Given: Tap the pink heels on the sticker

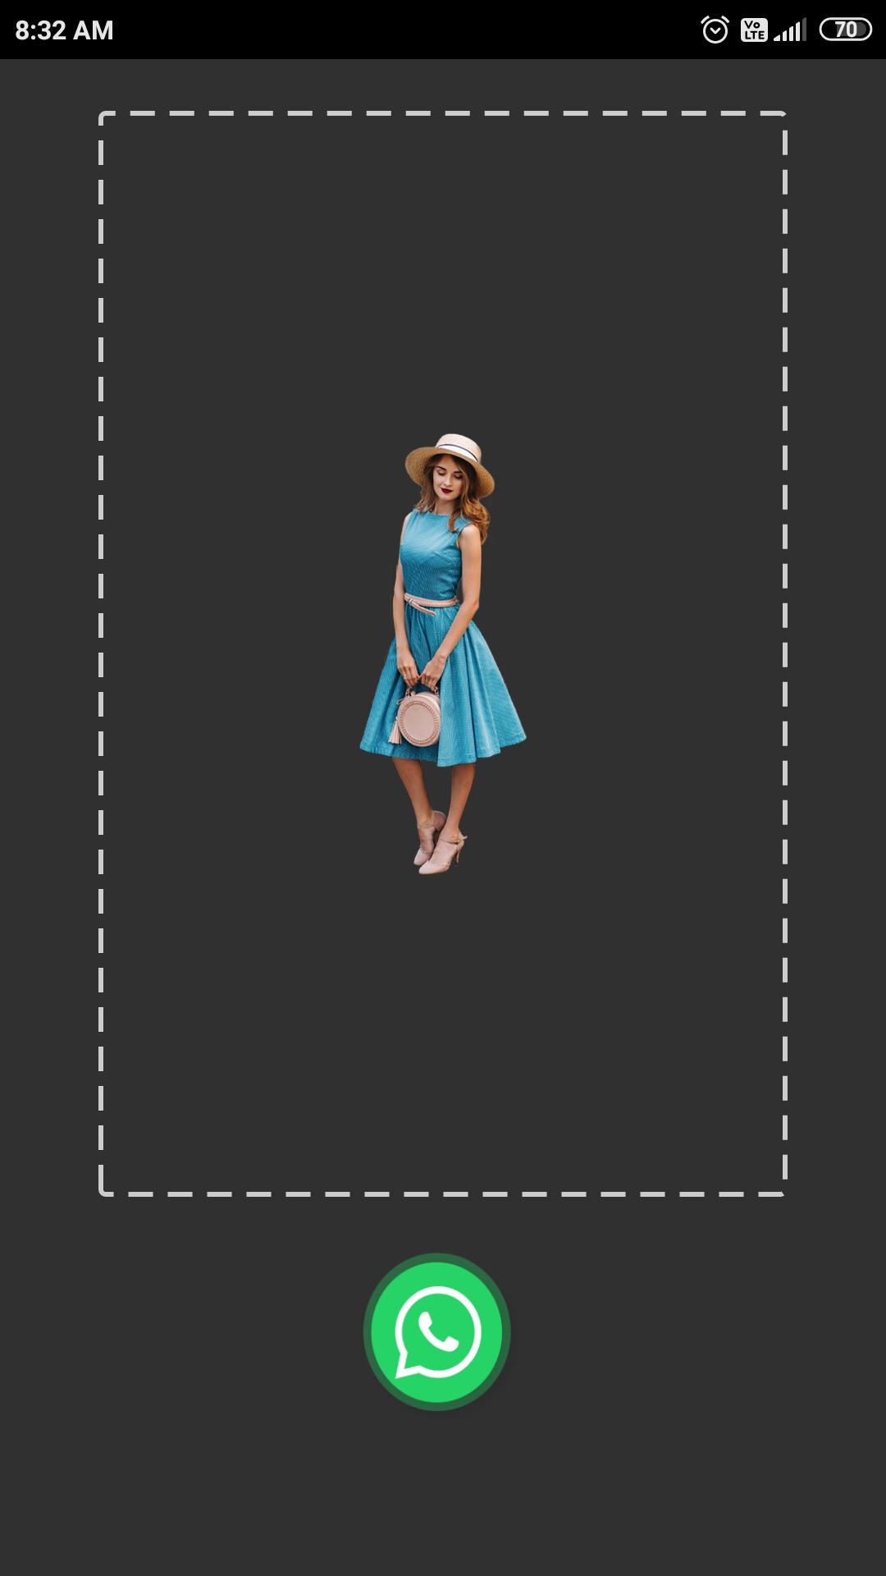Looking at the screenshot, I should click(x=439, y=850).
